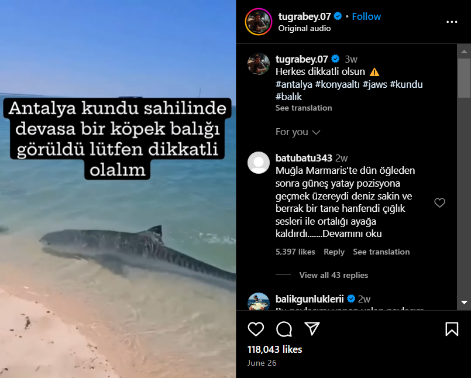Screen dimensions: 471x378
Task: See translation of the caption
Action: (x=304, y=108)
